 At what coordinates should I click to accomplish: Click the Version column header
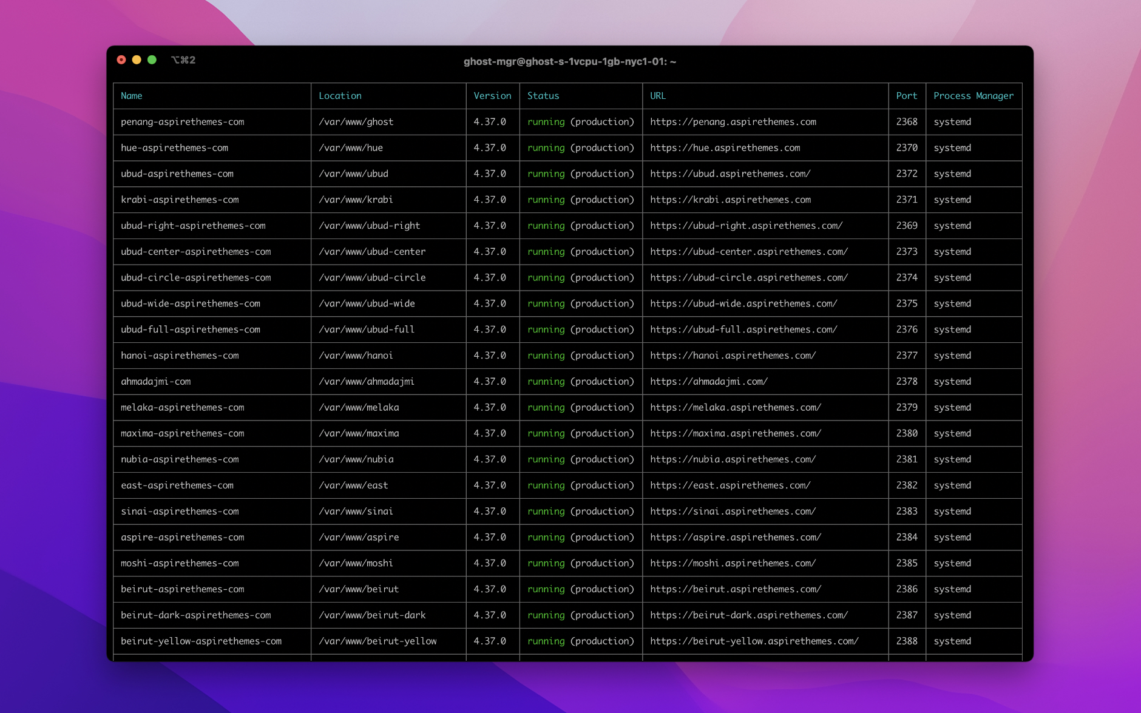point(492,96)
